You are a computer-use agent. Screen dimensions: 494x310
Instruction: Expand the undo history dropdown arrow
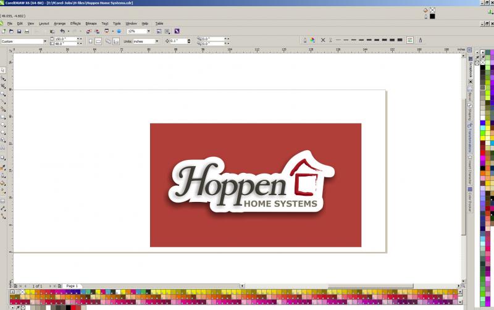point(69,31)
